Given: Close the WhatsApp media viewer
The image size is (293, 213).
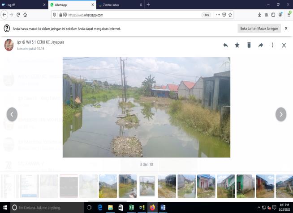Looking at the screenshot, I should tap(284, 45).
